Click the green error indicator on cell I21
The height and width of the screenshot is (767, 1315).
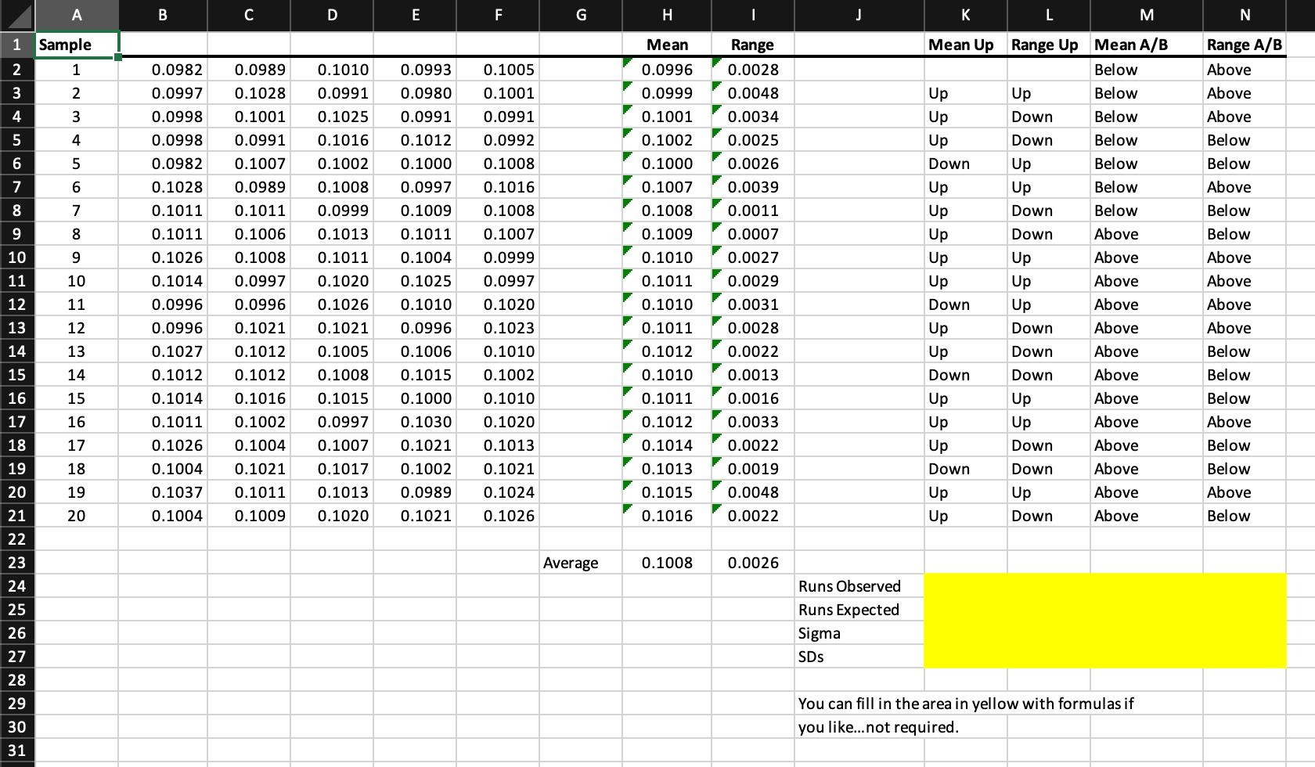(x=716, y=508)
